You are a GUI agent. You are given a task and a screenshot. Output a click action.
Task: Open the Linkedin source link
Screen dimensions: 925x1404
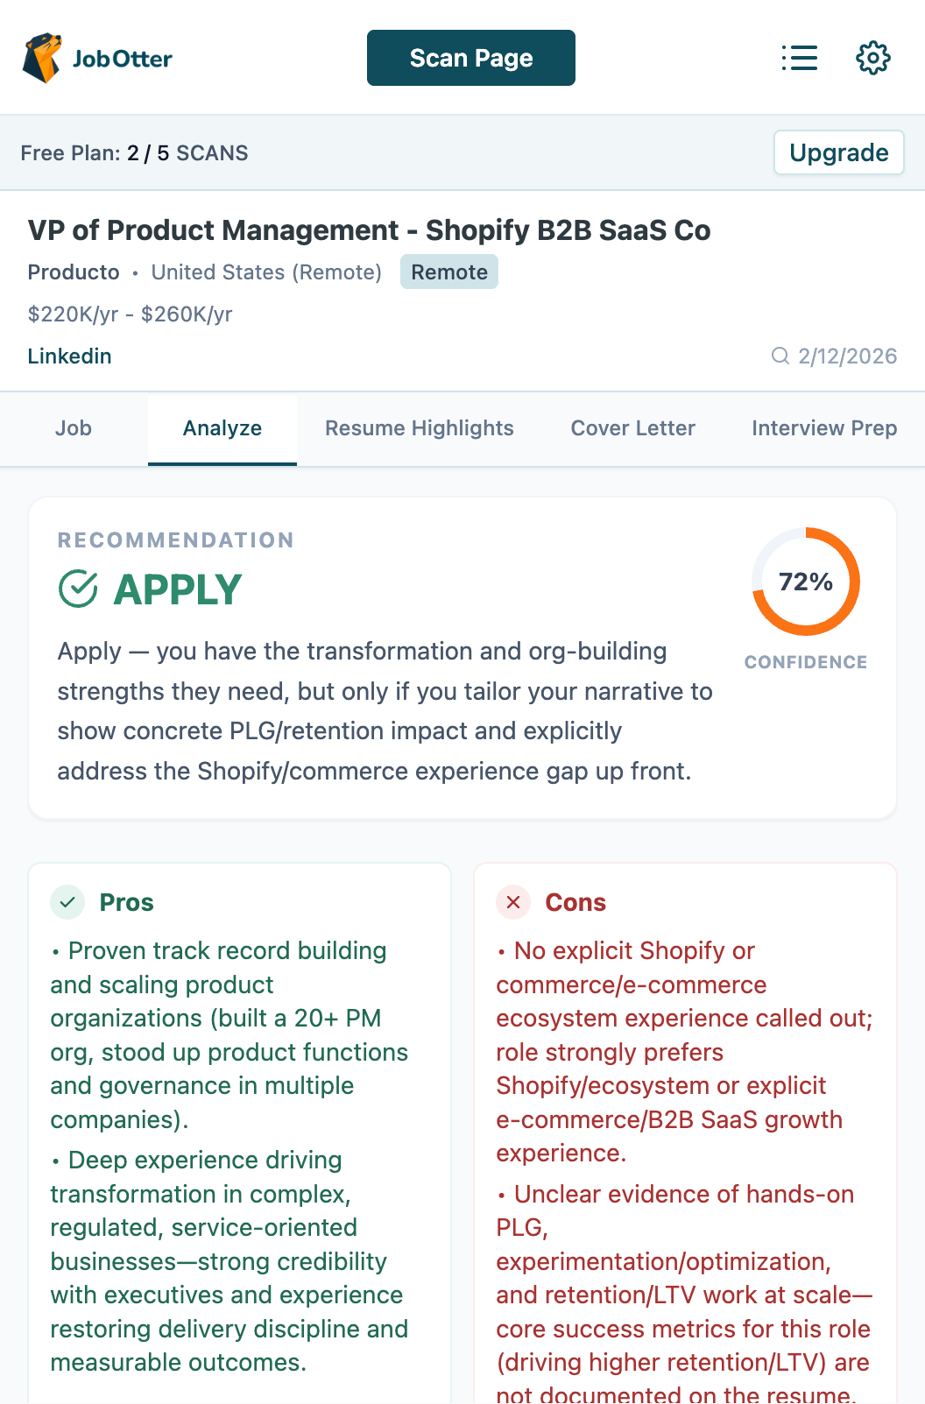click(70, 356)
